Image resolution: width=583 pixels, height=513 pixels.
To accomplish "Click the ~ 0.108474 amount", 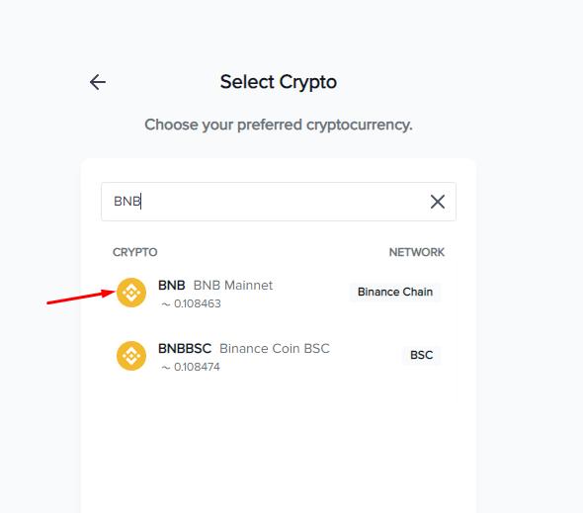I will (x=191, y=367).
